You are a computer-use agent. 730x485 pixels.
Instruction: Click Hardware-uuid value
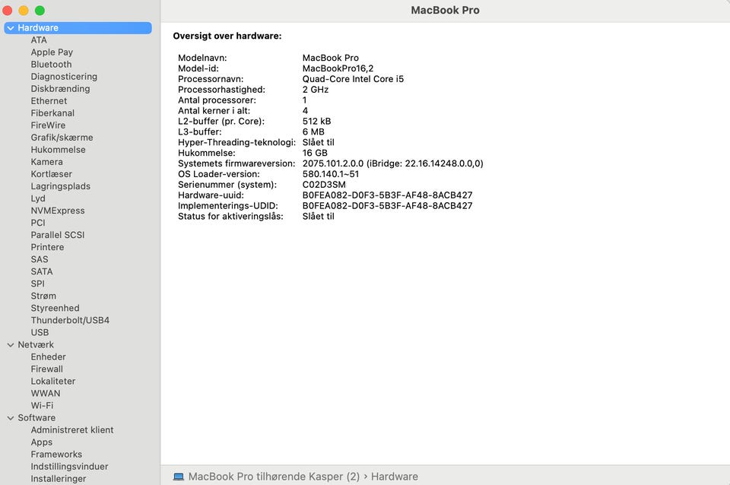(x=387, y=195)
